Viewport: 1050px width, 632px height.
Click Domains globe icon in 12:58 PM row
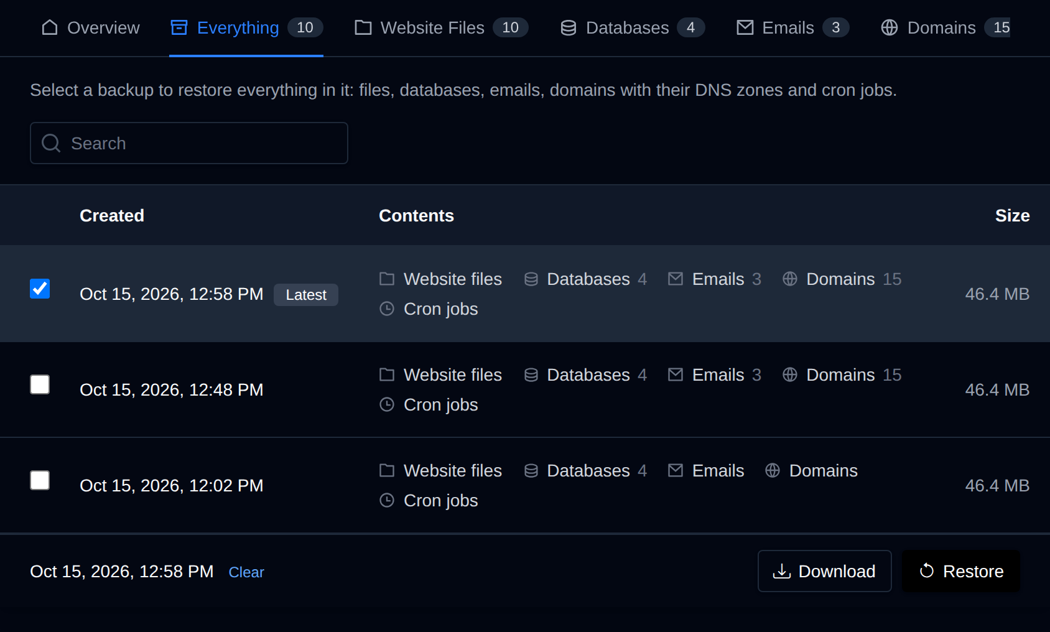coord(790,279)
